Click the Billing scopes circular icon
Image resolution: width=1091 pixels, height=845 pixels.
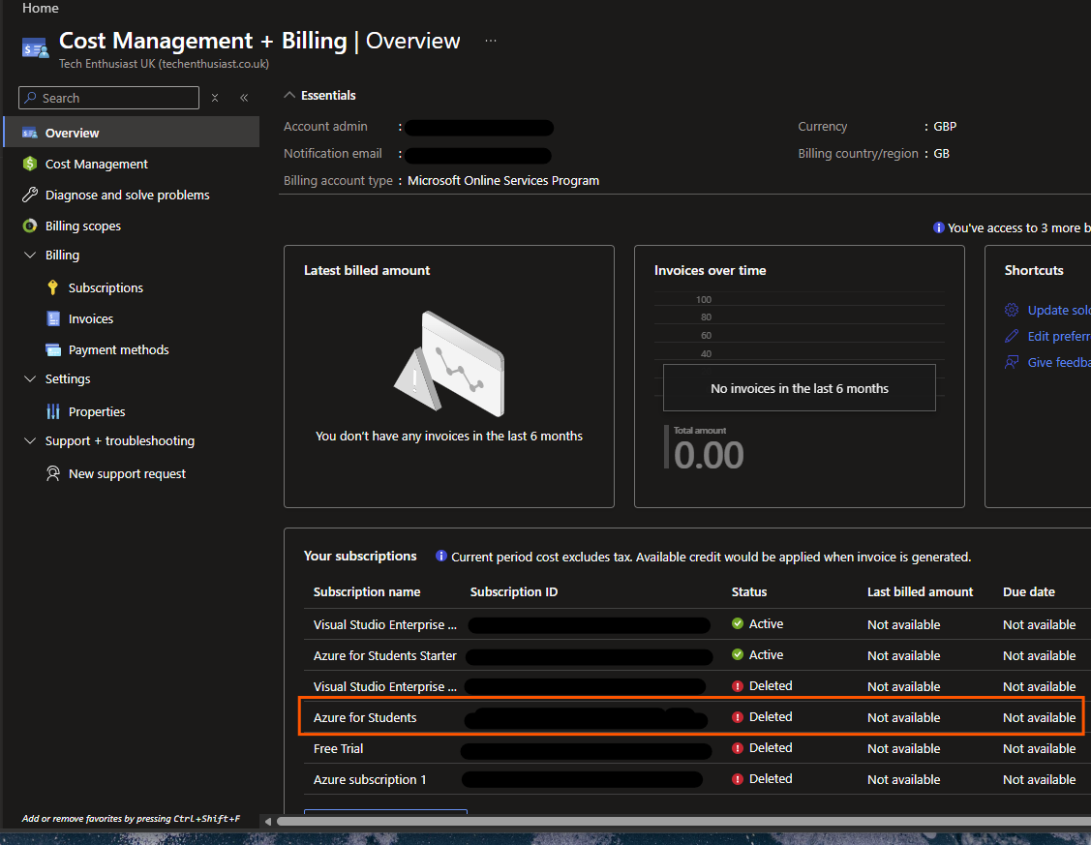30,226
